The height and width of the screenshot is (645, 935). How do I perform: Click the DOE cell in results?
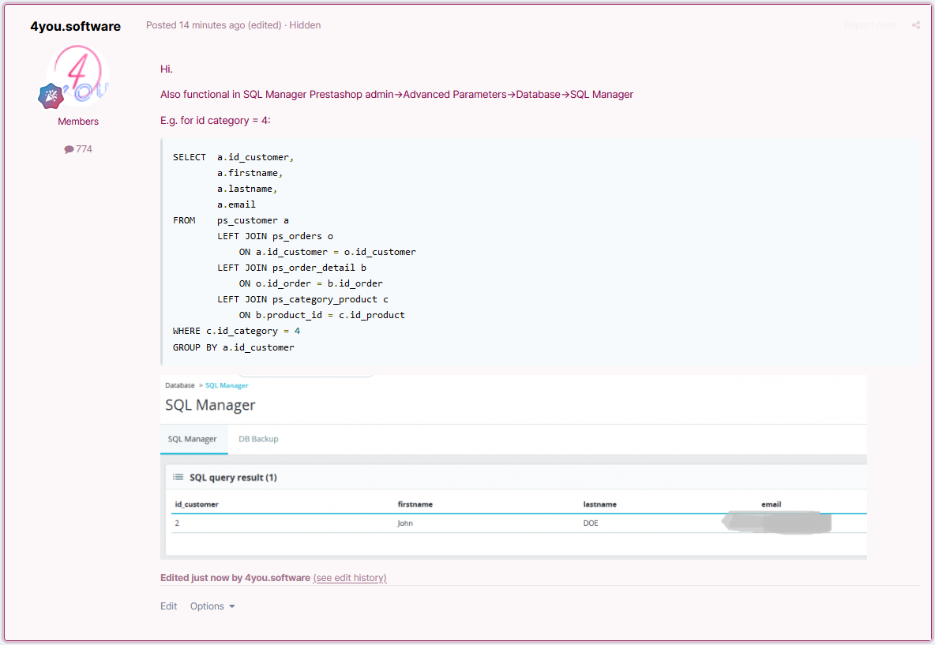coord(591,523)
